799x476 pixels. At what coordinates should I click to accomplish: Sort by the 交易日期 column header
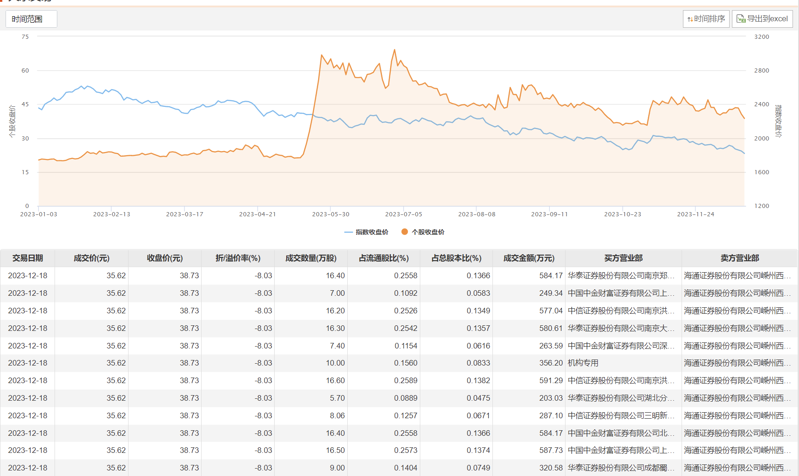pyautogui.click(x=28, y=258)
